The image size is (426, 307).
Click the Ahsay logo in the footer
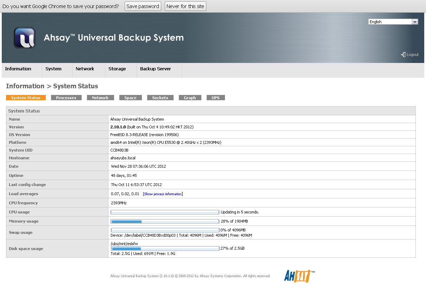click(300, 276)
